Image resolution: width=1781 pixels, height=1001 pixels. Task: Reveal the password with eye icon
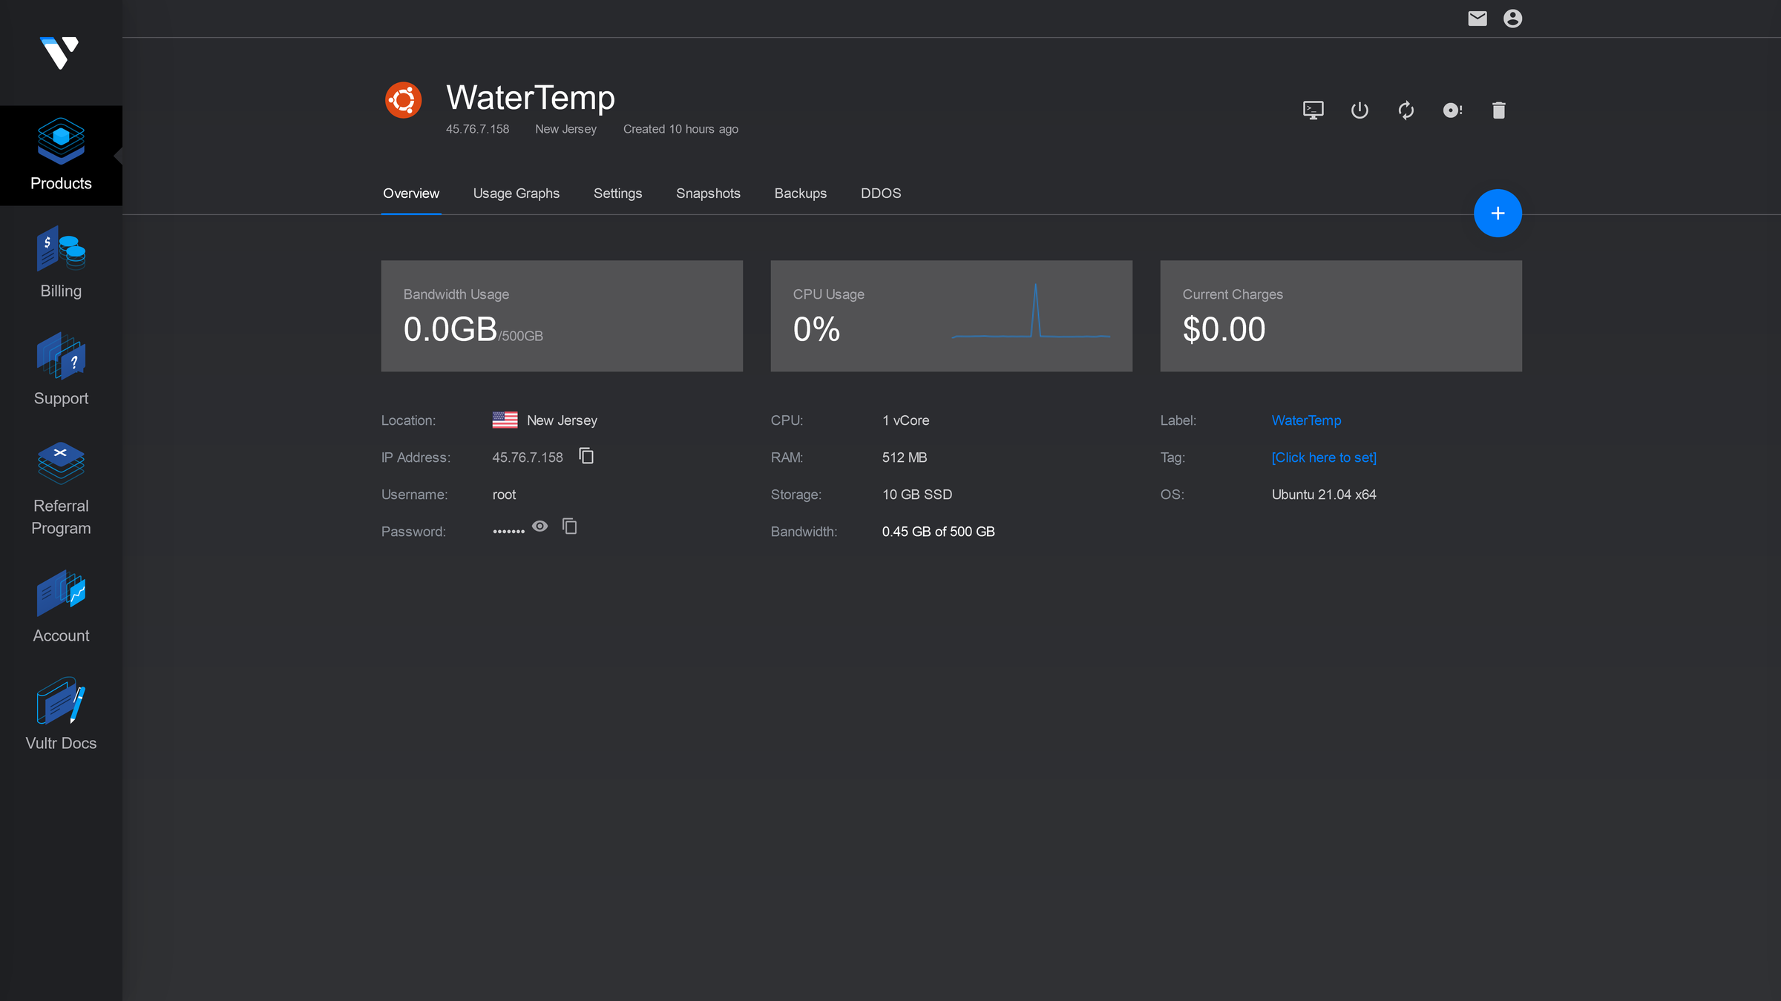pyautogui.click(x=539, y=526)
